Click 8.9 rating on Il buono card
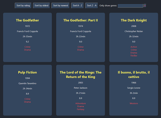Screen dimensions: 161x118 [134, 98]
